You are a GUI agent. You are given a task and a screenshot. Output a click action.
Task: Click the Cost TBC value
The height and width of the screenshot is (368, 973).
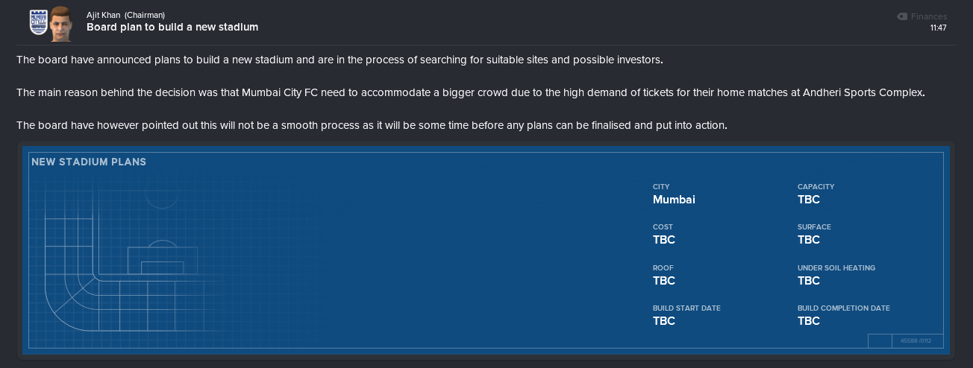pyautogui.click(x=664, y=240)
